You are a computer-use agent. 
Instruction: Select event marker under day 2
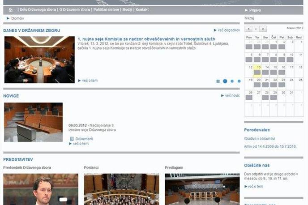pos(282,47)
